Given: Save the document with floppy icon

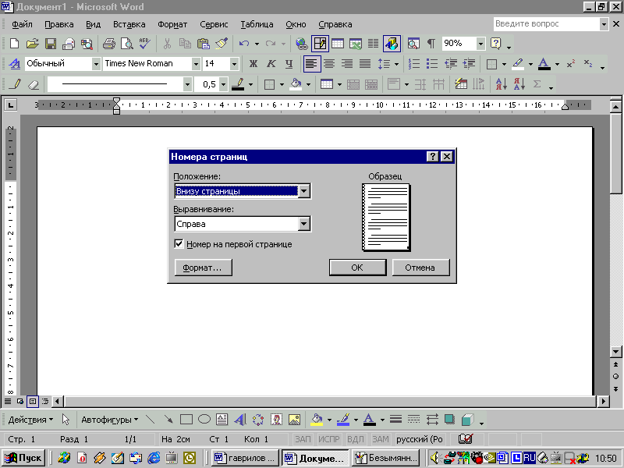Looking at the screenshot, I should [51, 44].
